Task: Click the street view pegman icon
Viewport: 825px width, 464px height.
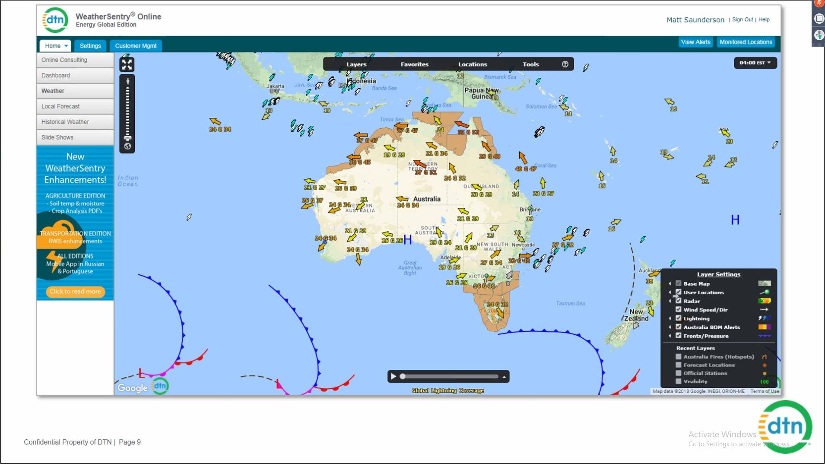Action: click(127, 81)
